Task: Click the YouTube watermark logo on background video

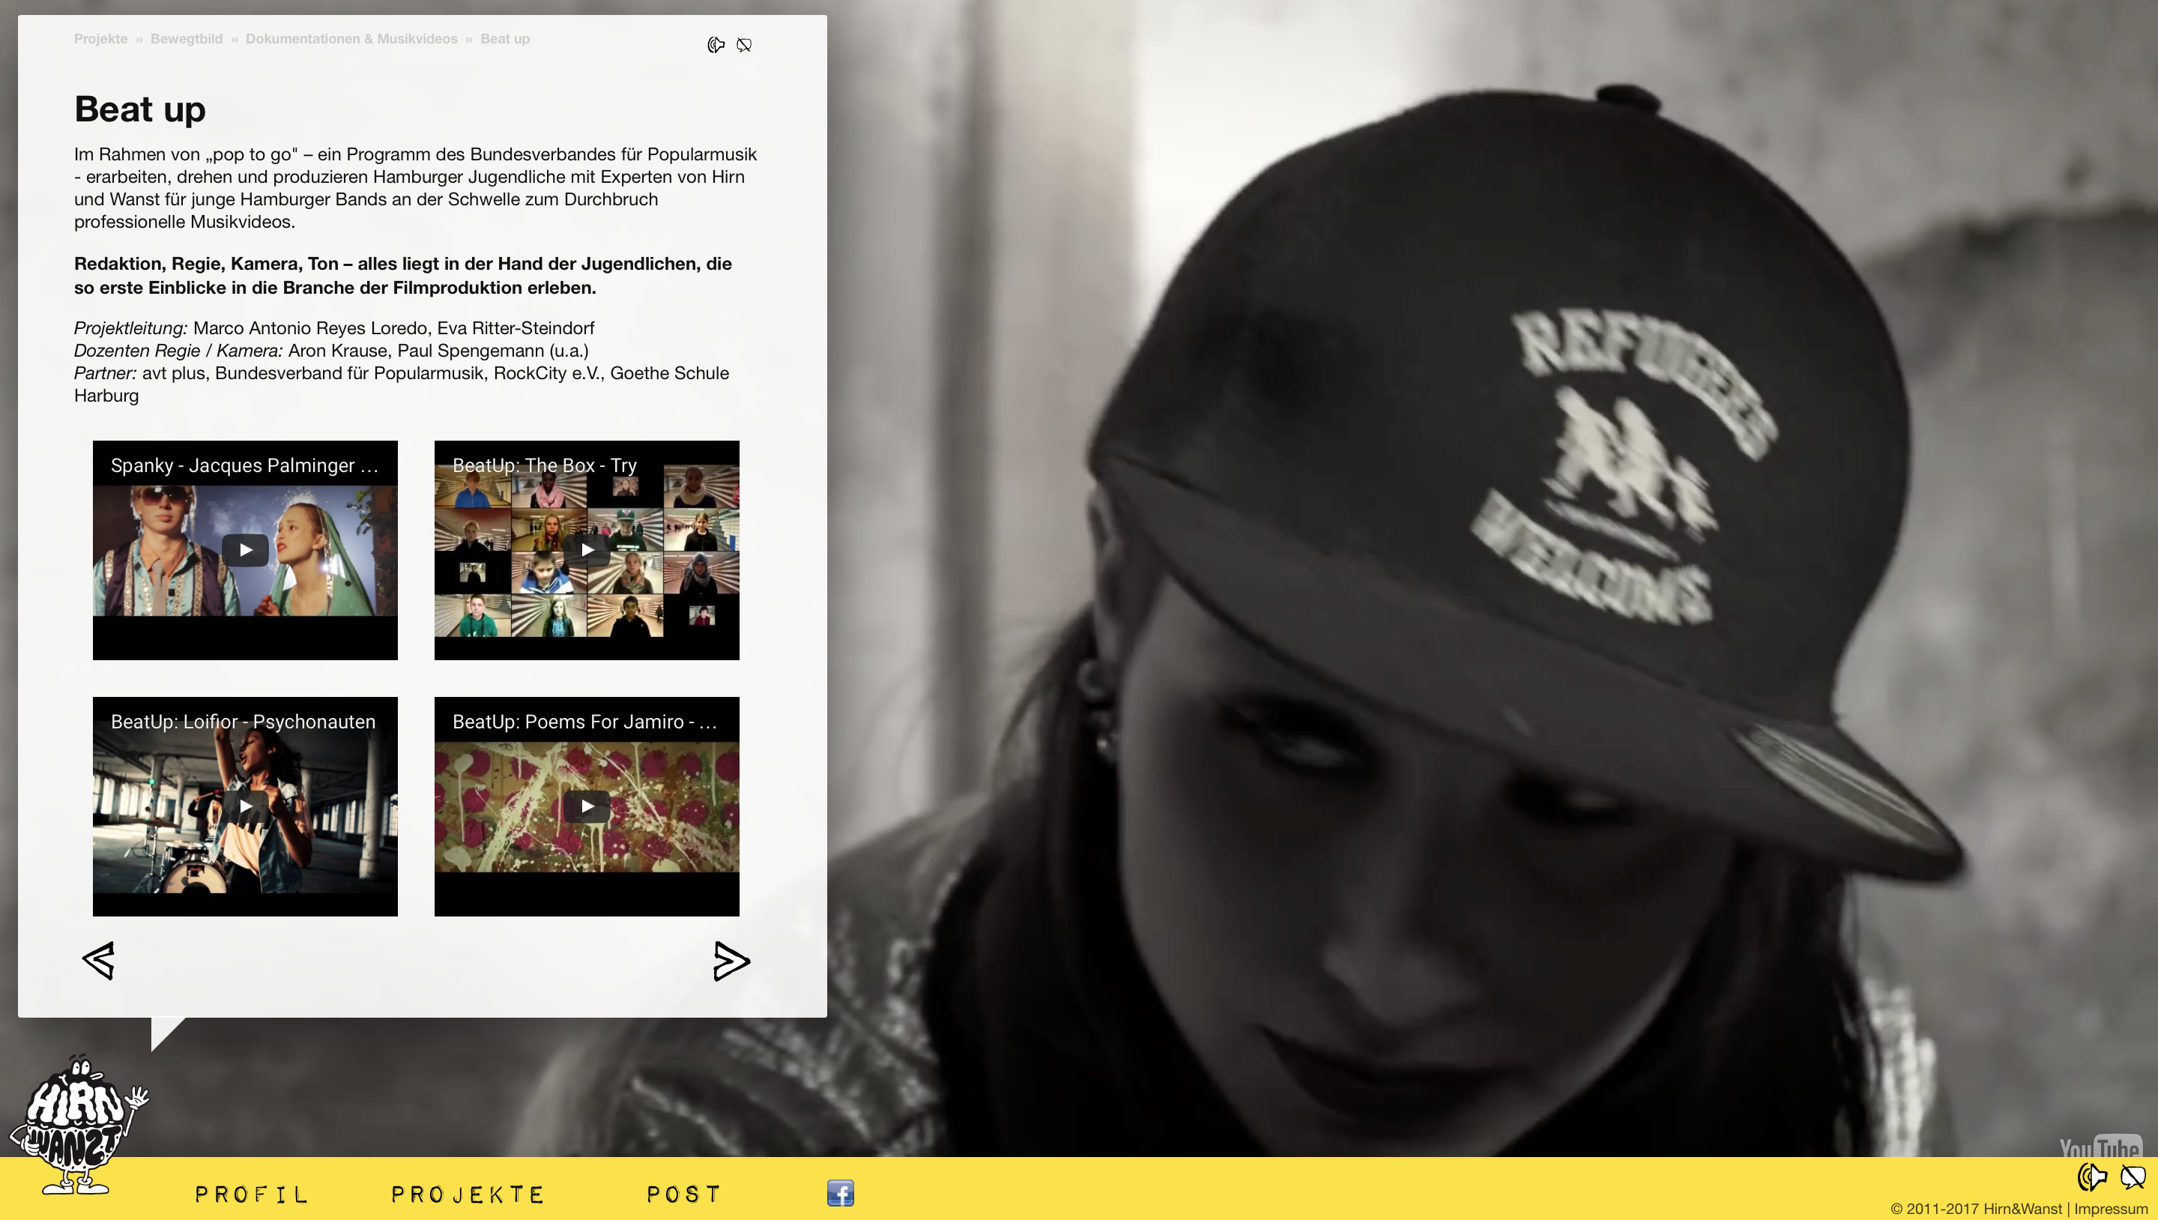Action: [x=2100, y=1147]
